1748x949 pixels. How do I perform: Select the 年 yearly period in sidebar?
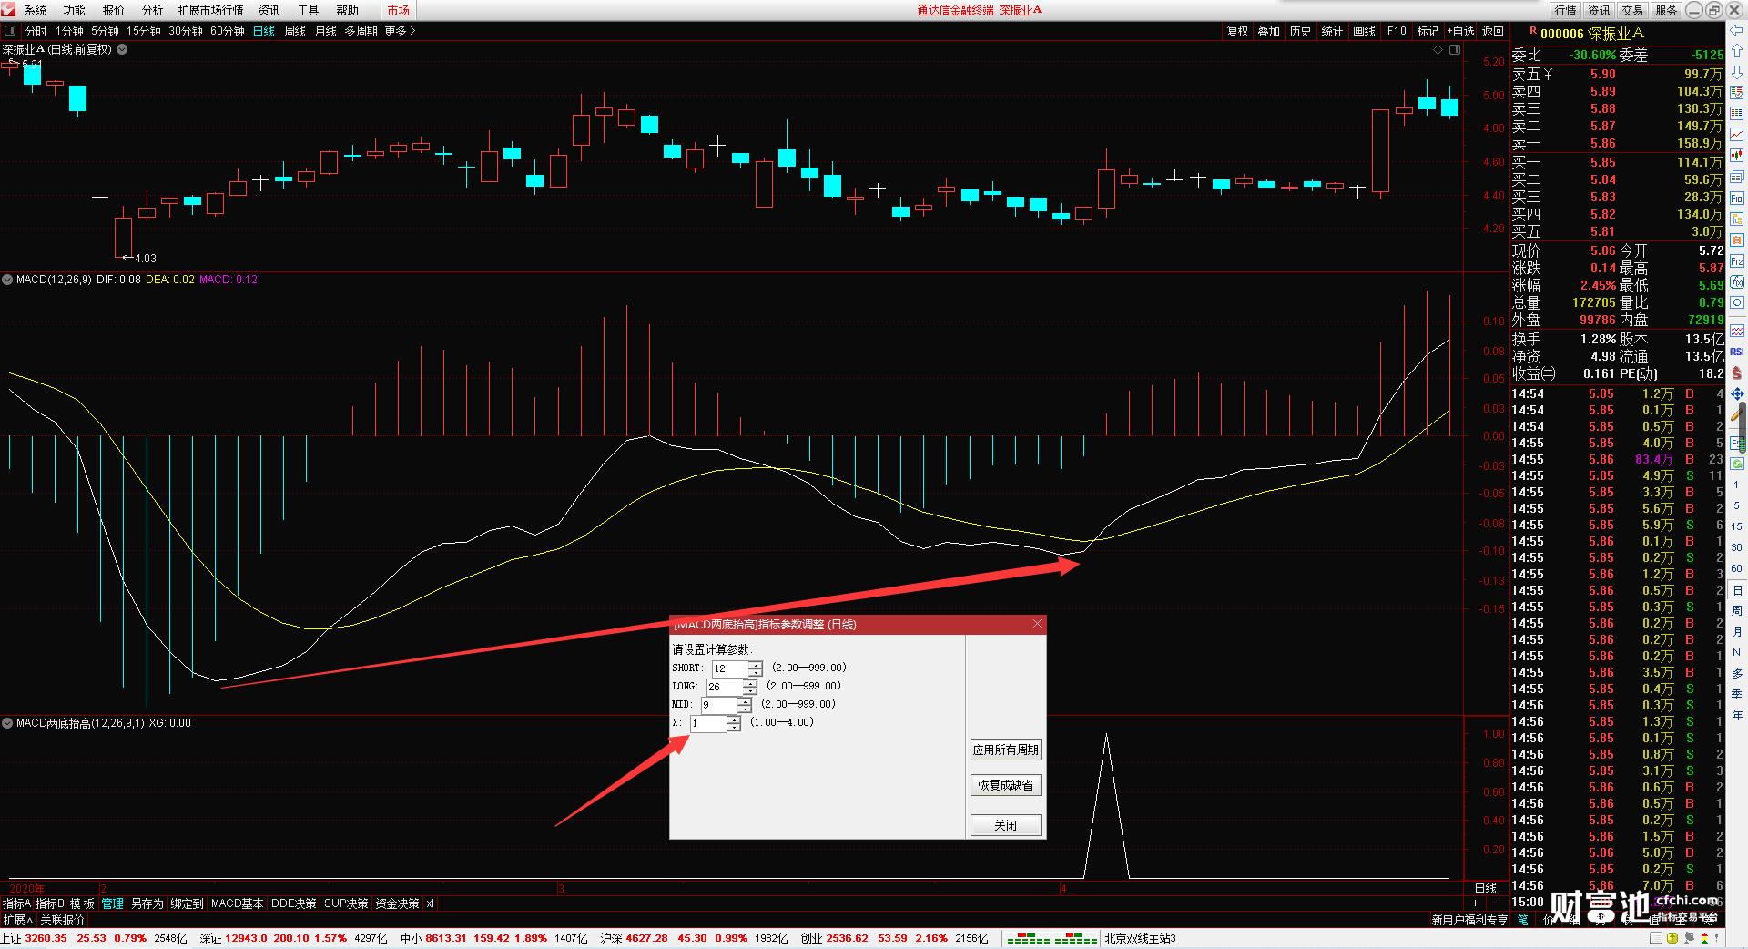point(1737,715)
